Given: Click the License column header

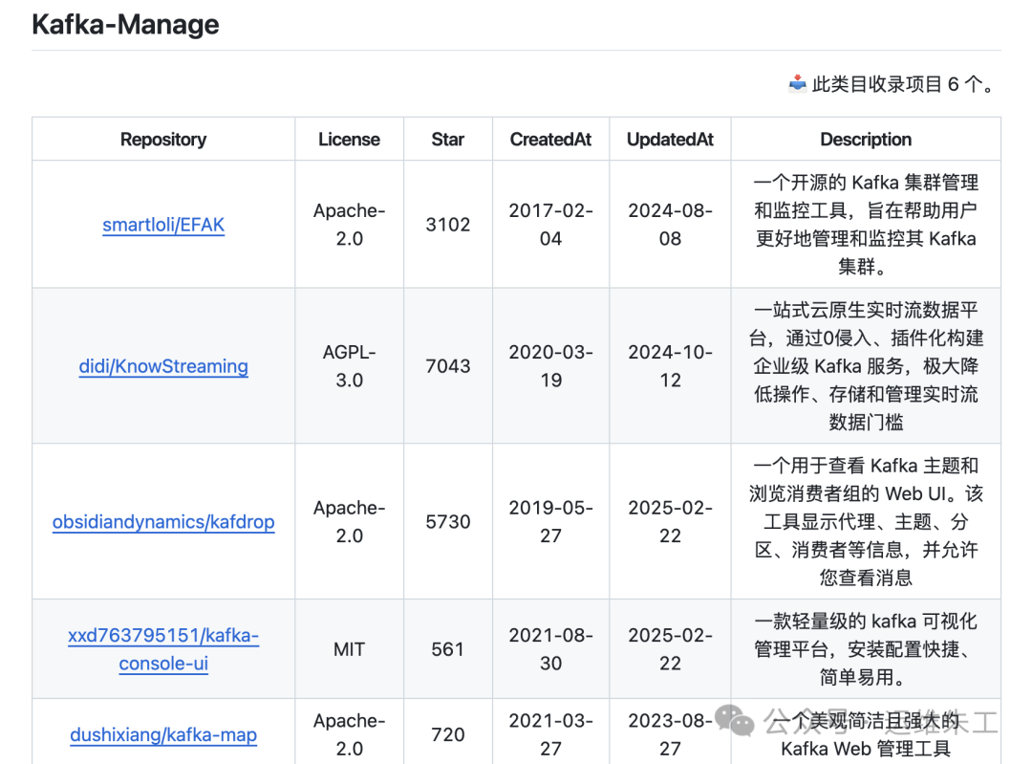Looking at the screenshot, I should pos(349,139).
